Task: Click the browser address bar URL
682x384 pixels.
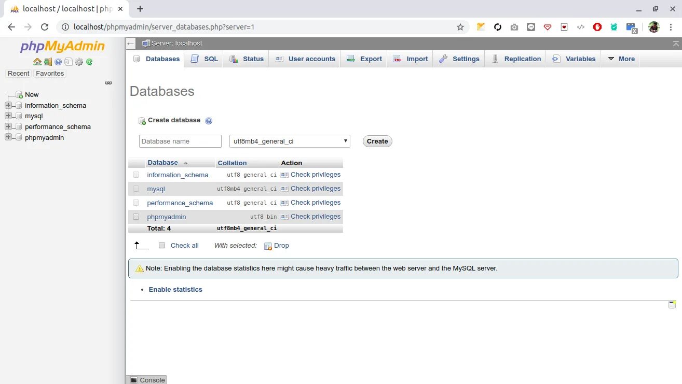Action: tap(164, 27)
